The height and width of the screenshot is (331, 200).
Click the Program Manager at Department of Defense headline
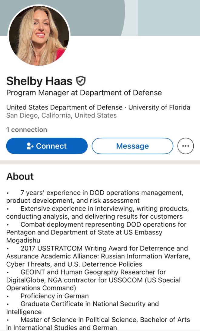84,93
